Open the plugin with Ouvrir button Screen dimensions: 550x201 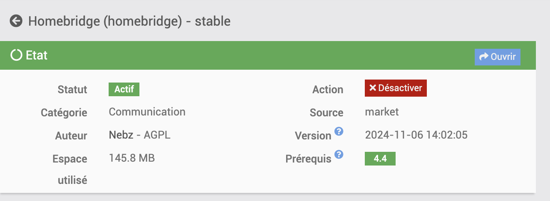pyautogui.click(x=497, y=57)
